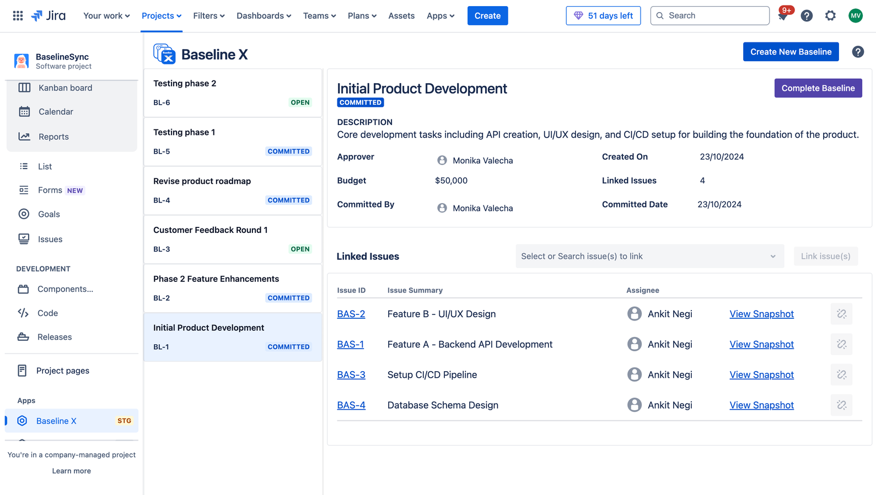This screenshot has width=876, height=495.
Task: Click the COMMITTED status badge under title
Action: point(361,102)
